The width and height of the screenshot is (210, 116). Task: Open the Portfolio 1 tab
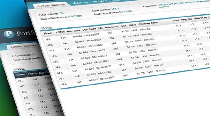point(100,1)
